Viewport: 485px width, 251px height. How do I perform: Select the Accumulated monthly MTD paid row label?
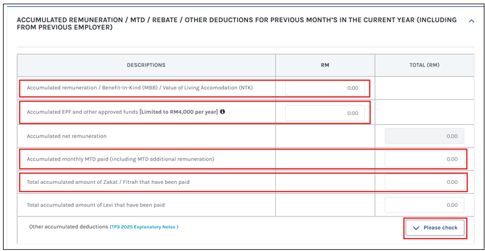click(x=121, y=159)
